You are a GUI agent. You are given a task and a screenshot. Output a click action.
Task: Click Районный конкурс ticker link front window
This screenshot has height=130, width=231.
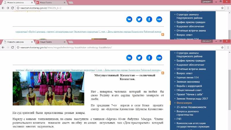(x=151, y=70)
